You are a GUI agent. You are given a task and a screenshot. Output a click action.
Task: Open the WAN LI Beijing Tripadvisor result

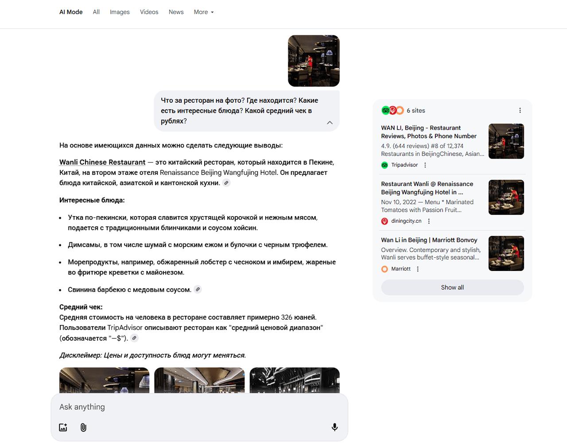pos(428,132)
